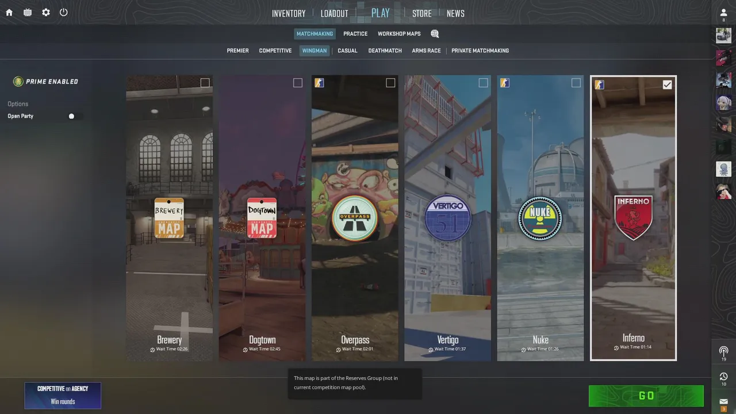Click the Overpass map name
Viewport: 736px width, 414px height.
[x=355, y=340]
